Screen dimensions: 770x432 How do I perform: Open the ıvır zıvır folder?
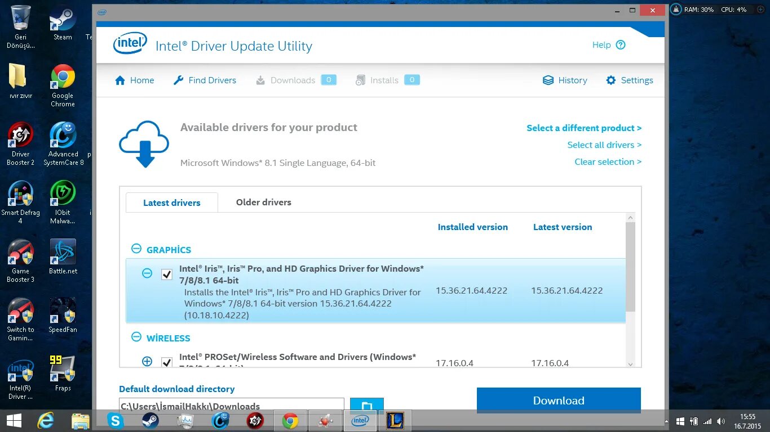tap(20, 82)
